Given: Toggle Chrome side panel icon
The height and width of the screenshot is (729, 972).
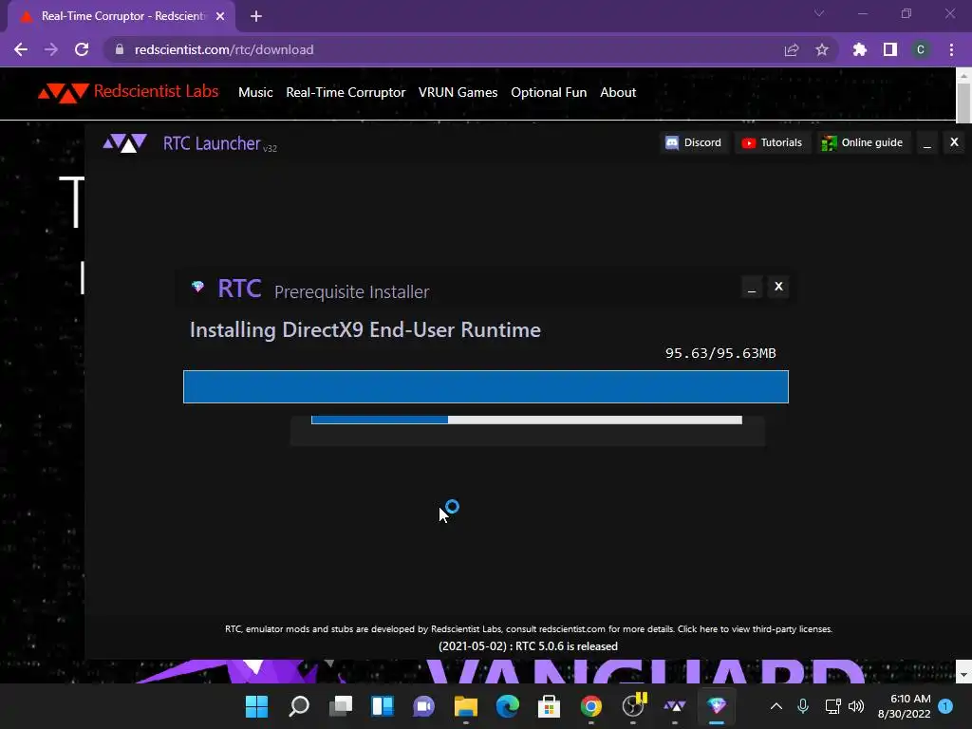Looking at the screenshot, I should 890,49.
